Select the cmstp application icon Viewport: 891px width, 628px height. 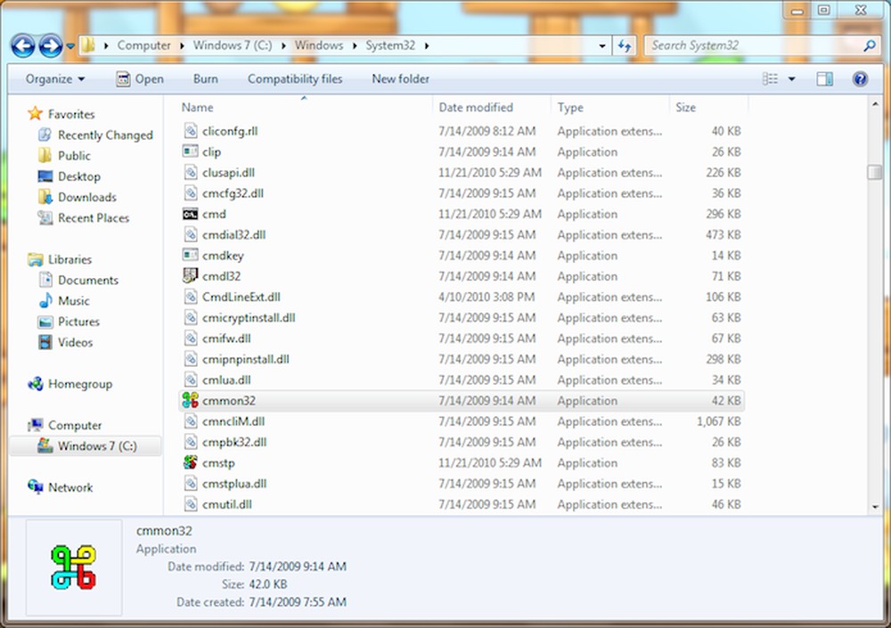click(190, 462)
